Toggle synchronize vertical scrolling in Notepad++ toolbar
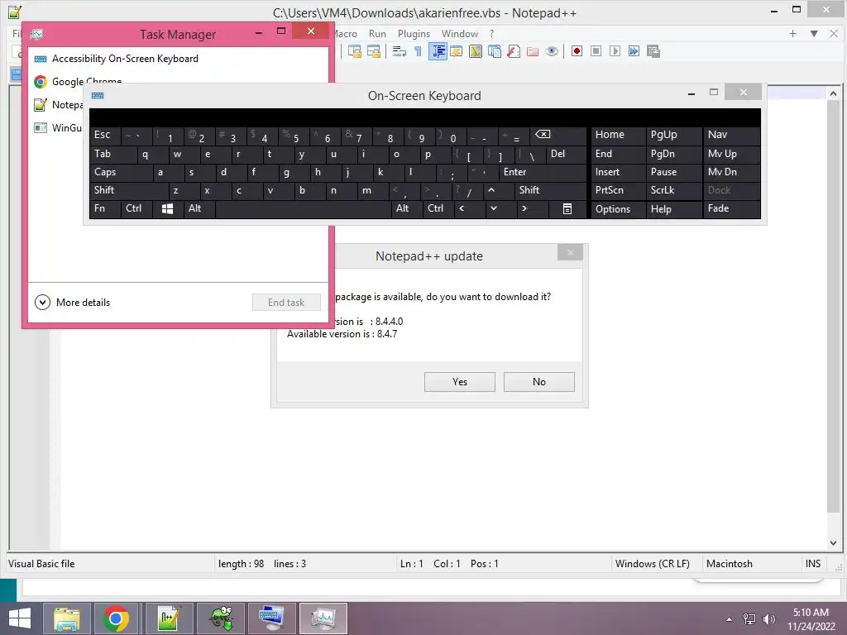The width and height of the screenshot is (847, 635). point(355,51)
